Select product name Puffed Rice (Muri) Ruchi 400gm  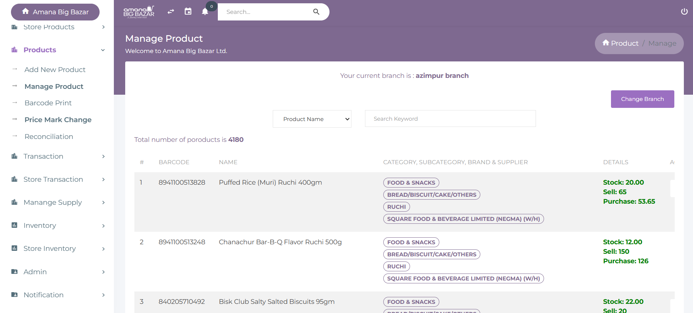(271, 182)
